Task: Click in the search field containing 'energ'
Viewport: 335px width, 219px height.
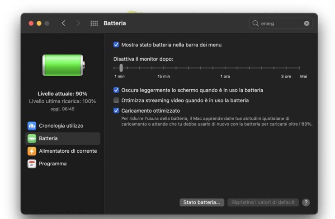Action: [281, 23]
